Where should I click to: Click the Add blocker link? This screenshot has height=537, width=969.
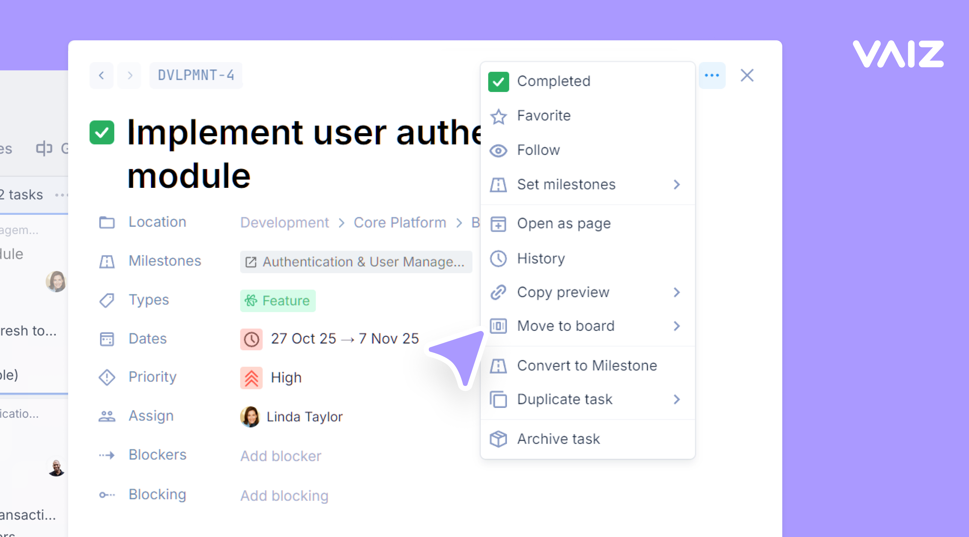pos(281,456)
